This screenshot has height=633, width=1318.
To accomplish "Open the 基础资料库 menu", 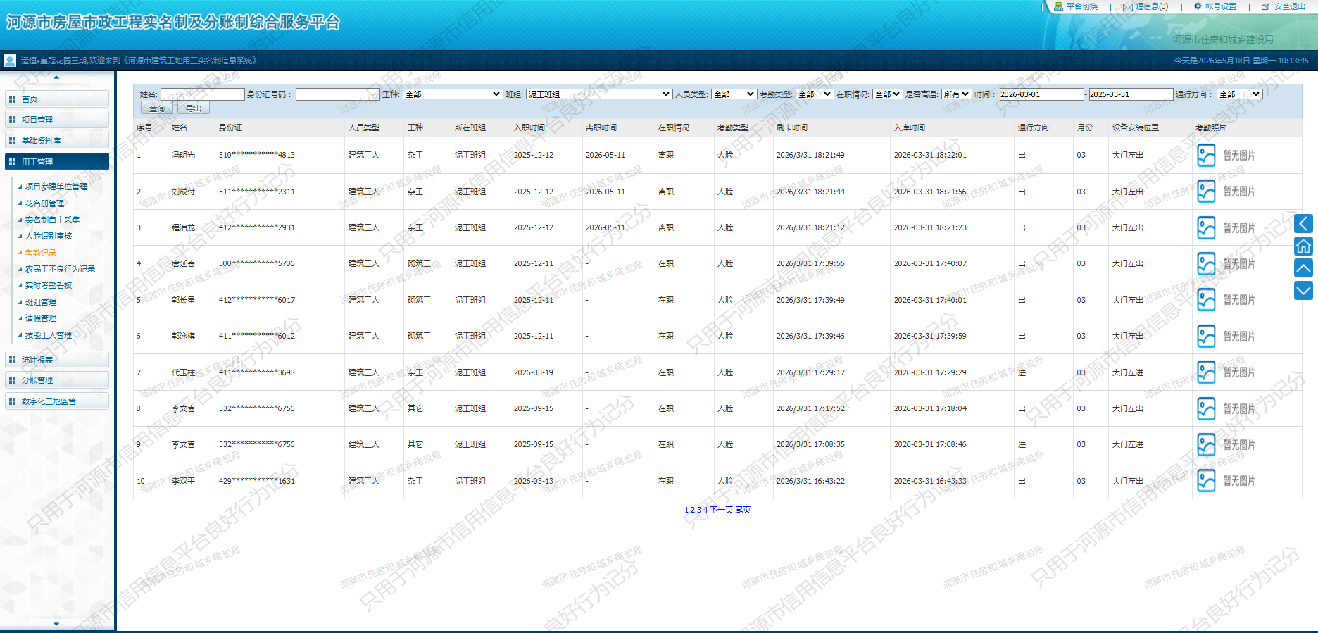I will coord(57,141).
